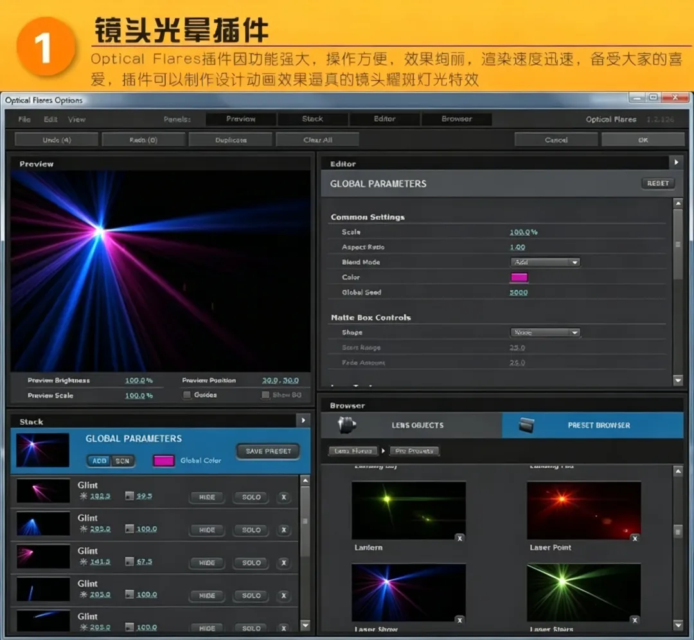Open the File menu
The height and width of the screenshot is (640, 694).
pos(24,119)
